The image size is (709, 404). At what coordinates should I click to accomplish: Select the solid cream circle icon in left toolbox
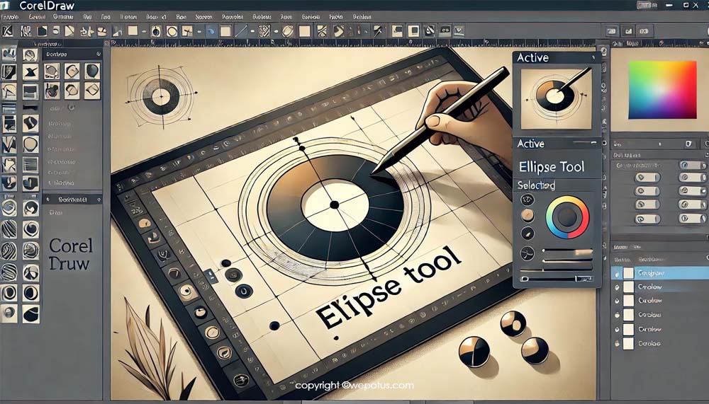30,144
